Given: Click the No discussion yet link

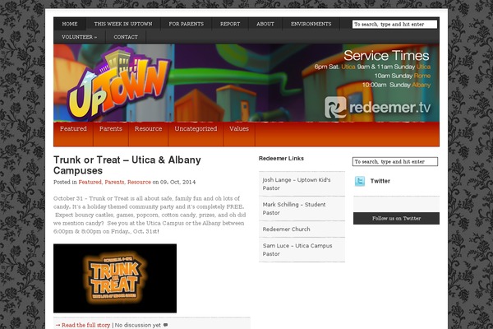Looking at the screenshot, I should [138, 325].
